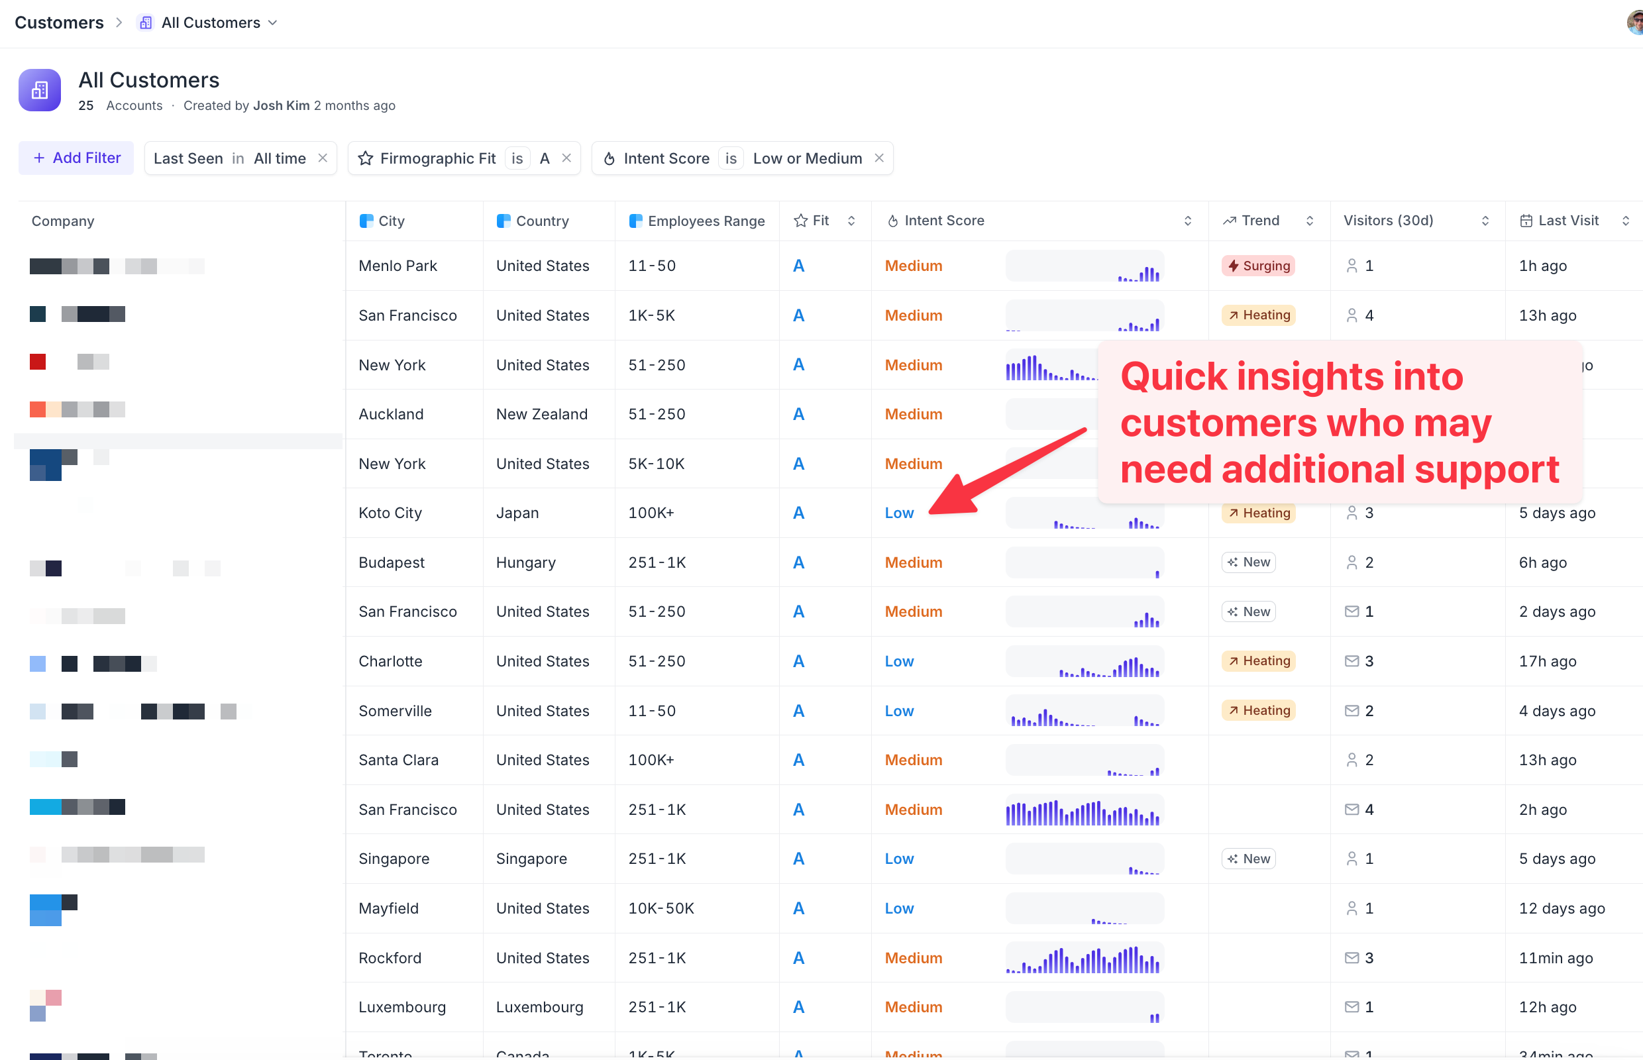The height and width of the screenshot is (1060, 1643).
Task: Click the user avatar in top corner
Action: 1635,22
